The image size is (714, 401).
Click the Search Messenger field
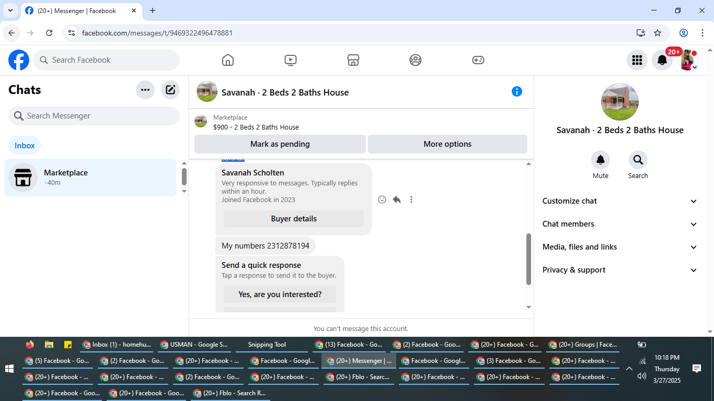click(94, 116)
